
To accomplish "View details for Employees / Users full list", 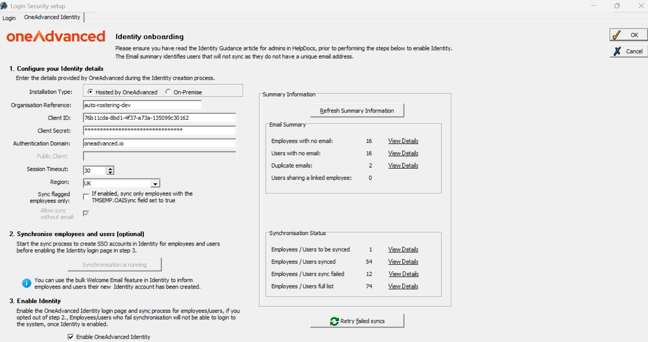I will click(x=403, y=286).
